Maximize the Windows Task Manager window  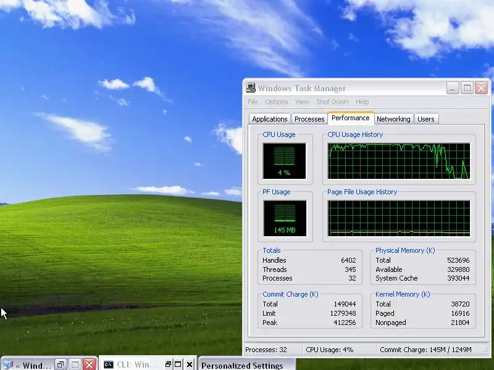point(467,88)
